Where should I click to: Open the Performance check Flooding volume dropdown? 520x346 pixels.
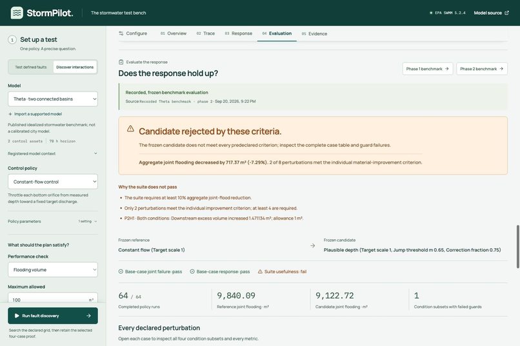tap(53, 270)
